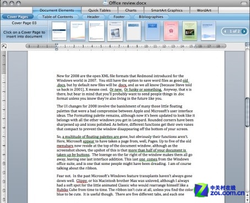Insert the cover page with orange wave design

point(78,31)
